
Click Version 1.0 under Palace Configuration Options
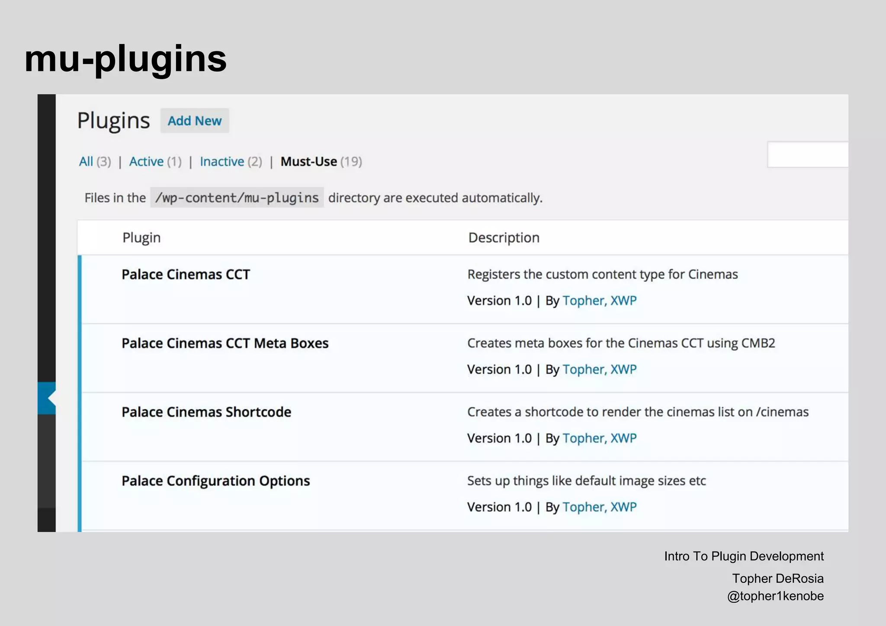499,507
